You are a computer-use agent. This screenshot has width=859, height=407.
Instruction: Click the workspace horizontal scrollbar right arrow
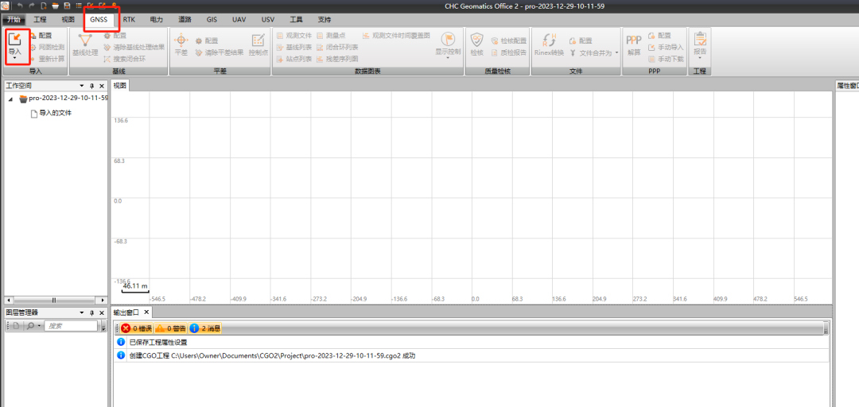point(103,300)
